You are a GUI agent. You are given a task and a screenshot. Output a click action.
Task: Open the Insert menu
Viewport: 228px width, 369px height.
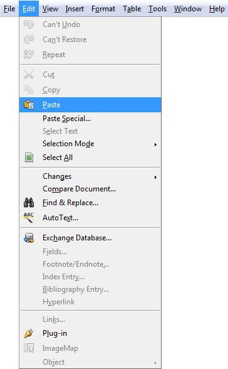pos(75,9)
